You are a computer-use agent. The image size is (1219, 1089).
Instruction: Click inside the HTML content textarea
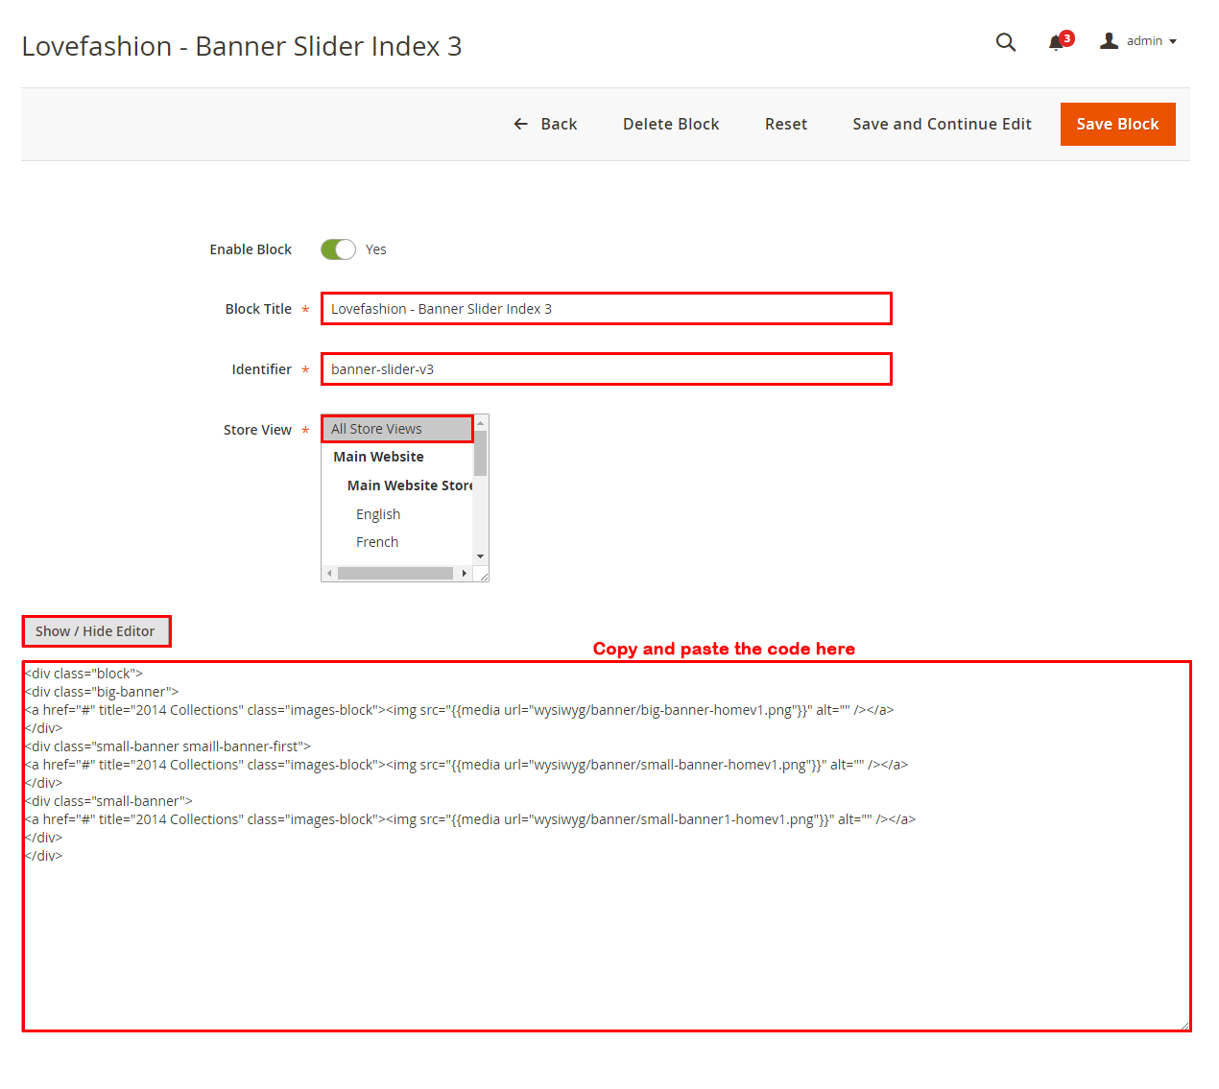point(607,846)
